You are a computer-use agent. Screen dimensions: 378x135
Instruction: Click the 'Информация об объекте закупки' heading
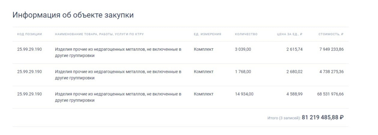(73, 15)
